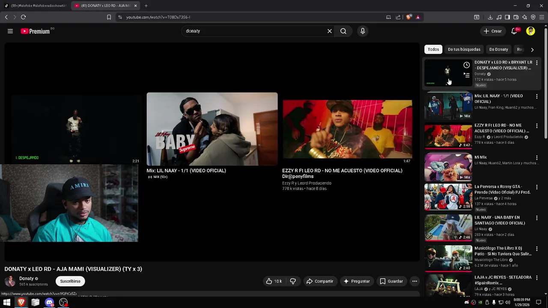Reload the page in the browser
This screenshot has height=308, width=548.
tap(23, 17)
